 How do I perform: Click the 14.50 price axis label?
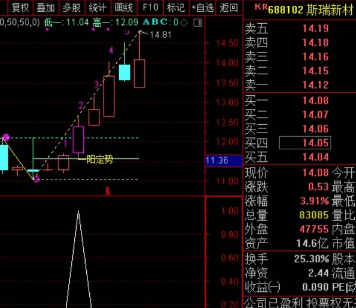tap(227, 43)
